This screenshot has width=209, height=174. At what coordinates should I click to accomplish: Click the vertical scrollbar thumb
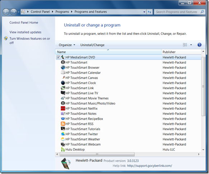203,86
